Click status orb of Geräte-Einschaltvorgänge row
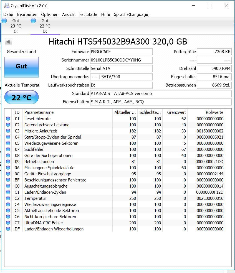The image size is (235, 273). (8, 174)
